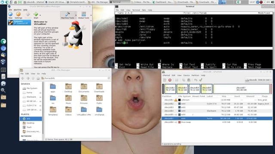
Task: Open VirtualBox Help menu
Action: coord(25,10)
